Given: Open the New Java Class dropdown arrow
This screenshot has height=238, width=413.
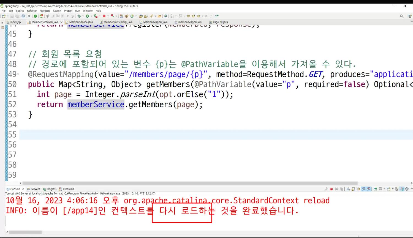Looking at the screenshot, I should (136, 16).
